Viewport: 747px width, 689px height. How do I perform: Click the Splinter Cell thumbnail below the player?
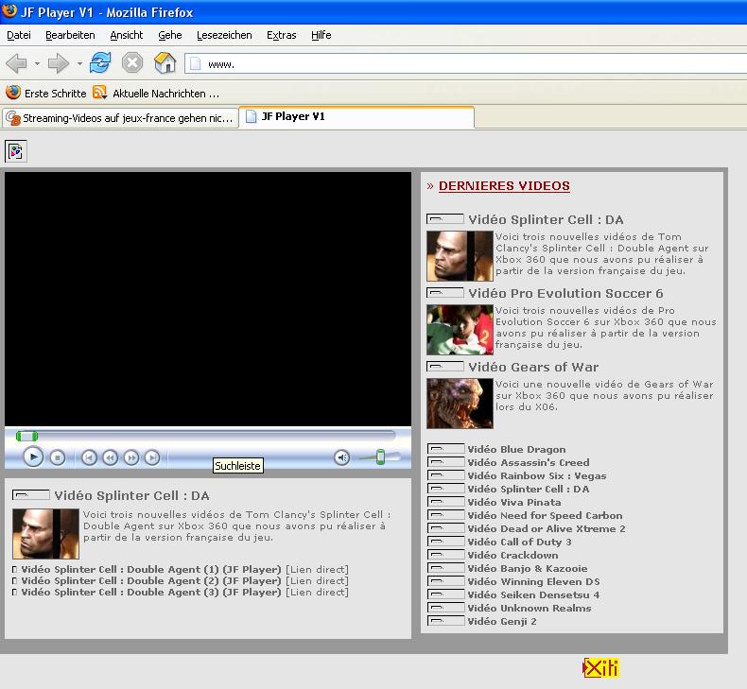pos(45,534)
